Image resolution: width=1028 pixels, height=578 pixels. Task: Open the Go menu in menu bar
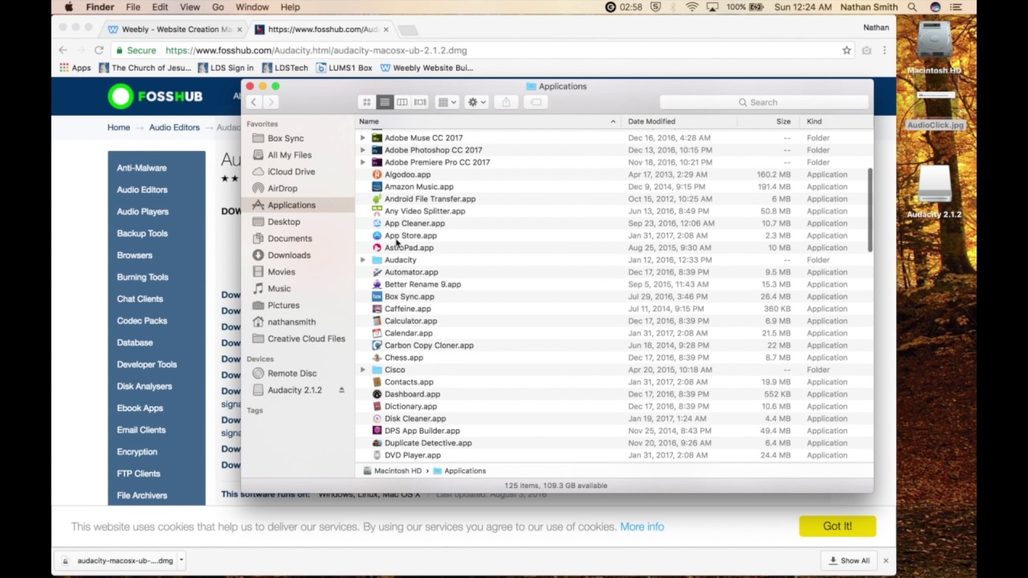pyautogui.click(x=218, y=7)
